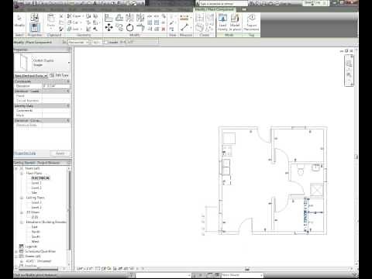Select sheet A101 - Unnamed
Viewport: 372px width, 279px height.
(x=39, y=261)
